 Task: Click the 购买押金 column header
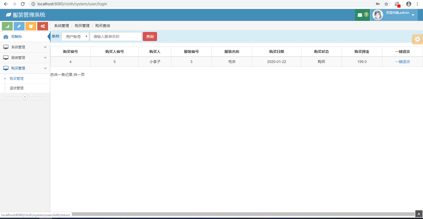click(x=362, y=52)
